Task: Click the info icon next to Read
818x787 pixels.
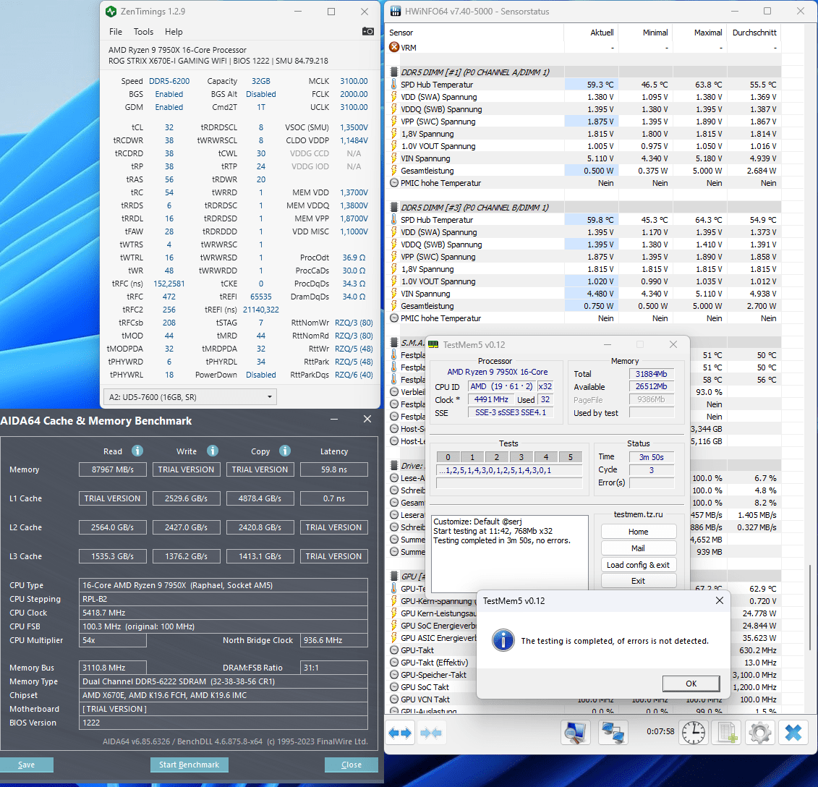Action: 137,451
